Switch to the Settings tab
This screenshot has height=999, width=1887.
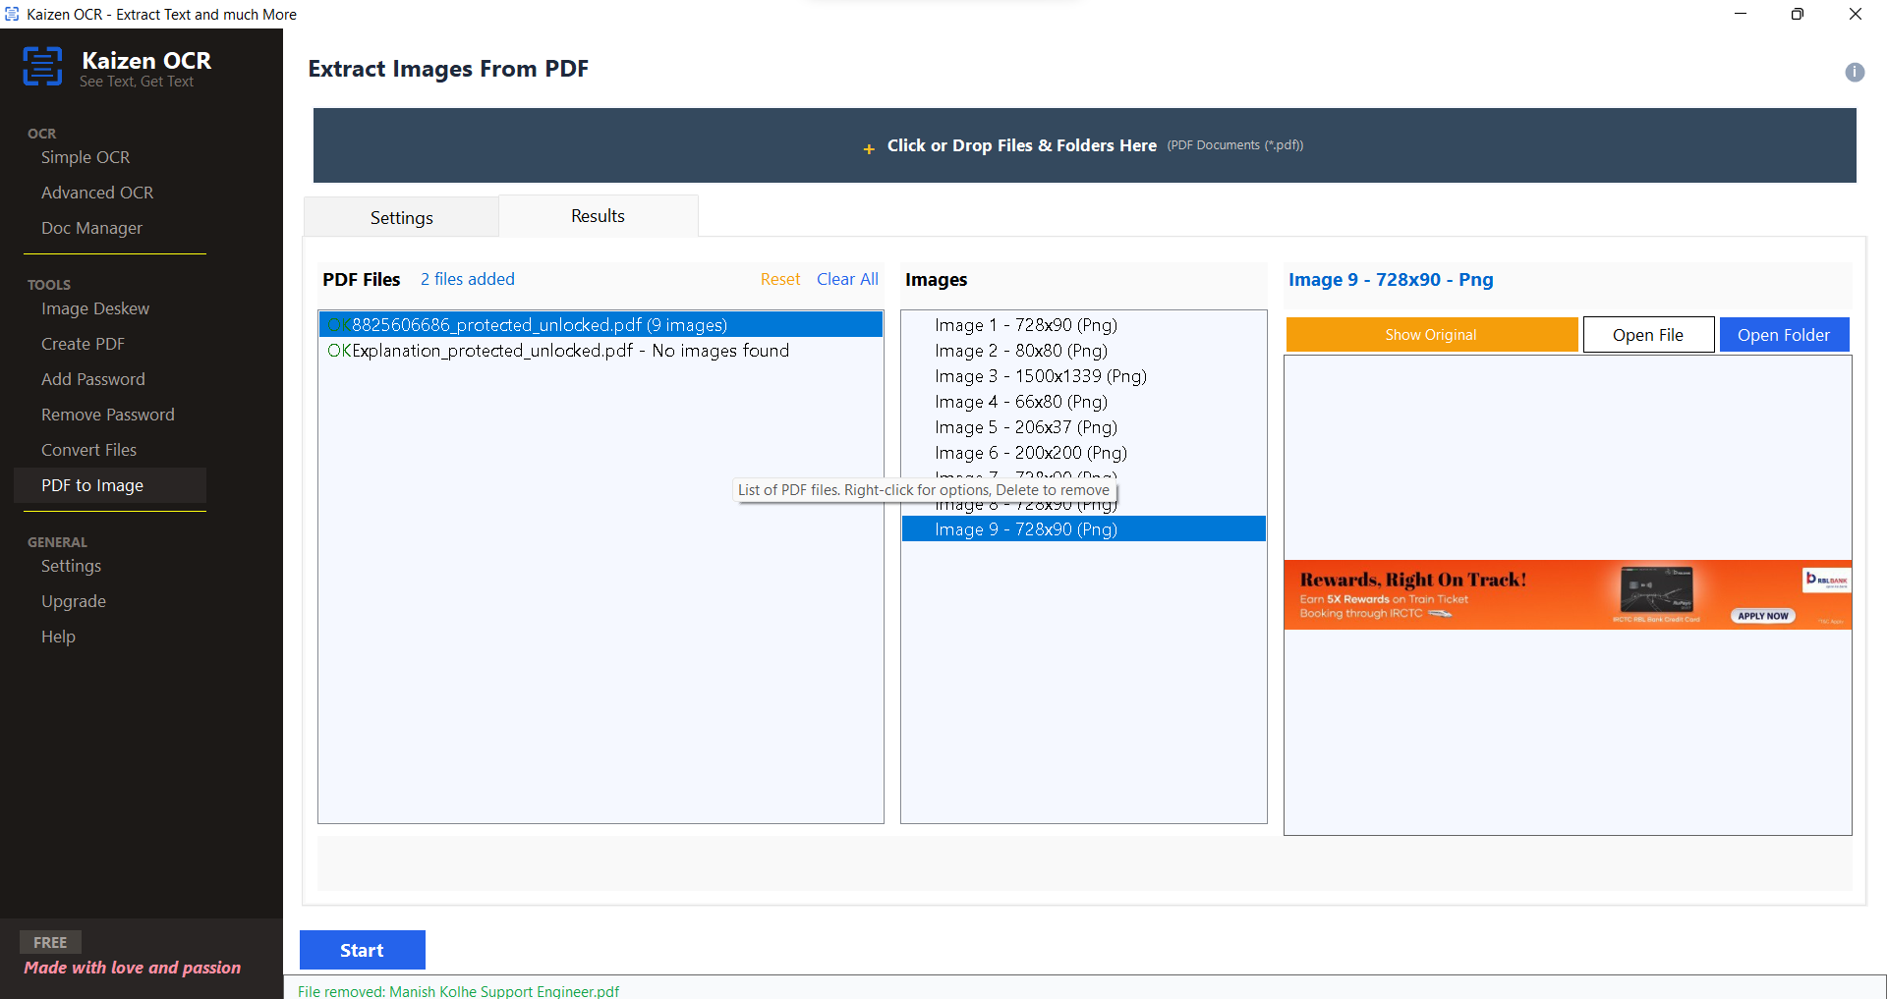(x=401, y=217)
